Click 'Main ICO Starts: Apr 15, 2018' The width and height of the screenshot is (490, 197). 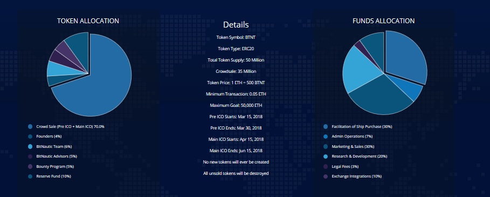click(236, 139)
